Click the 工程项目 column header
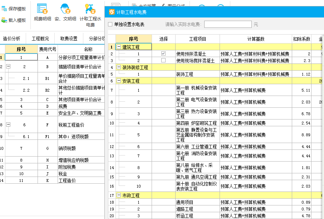This screenshot has width=324, height=219. point(197,39)
